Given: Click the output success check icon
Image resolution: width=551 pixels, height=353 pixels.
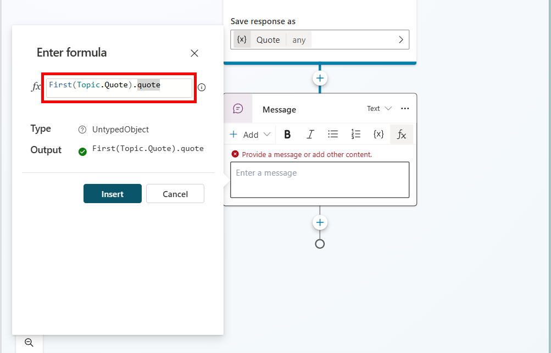Looking at the screenshot, I should [82, 152].
